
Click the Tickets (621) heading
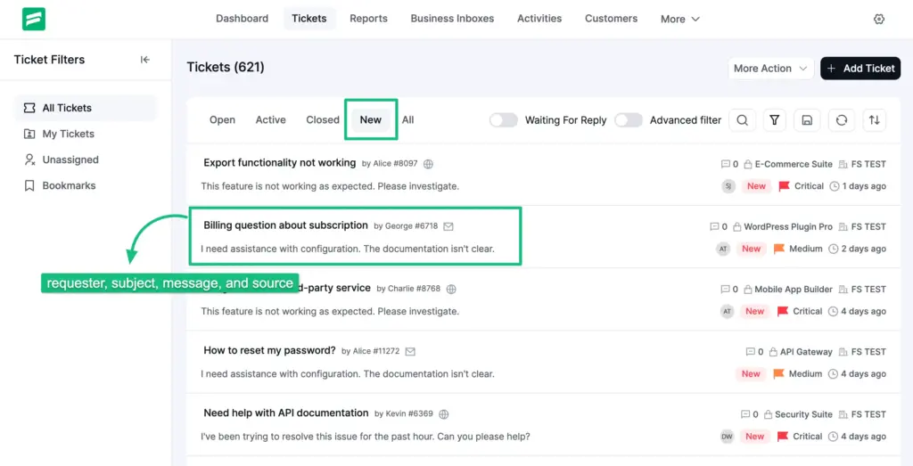(226, 68)
